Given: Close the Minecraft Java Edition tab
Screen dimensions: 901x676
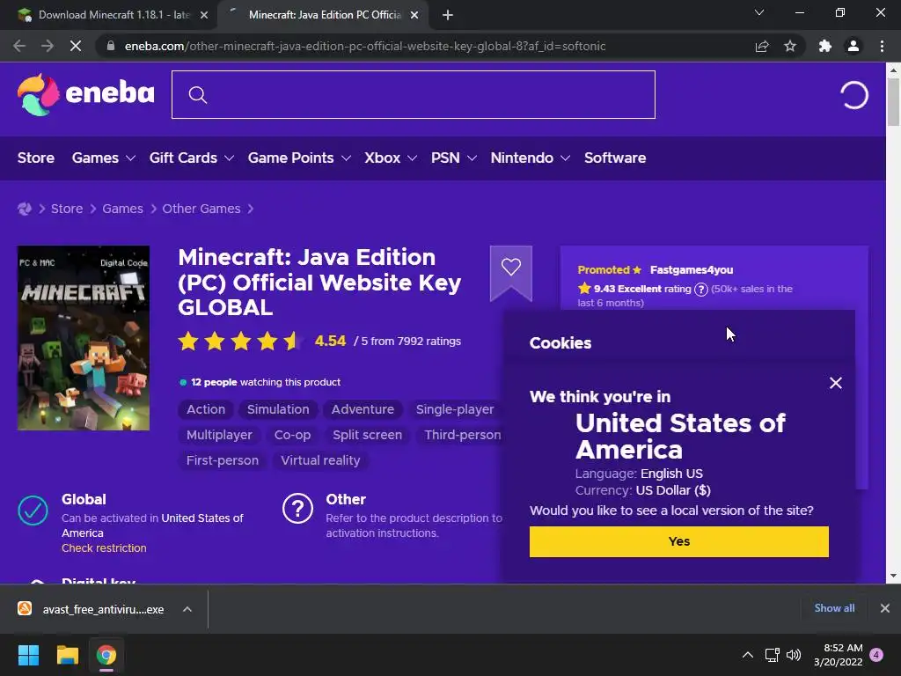Looking at the screenshot, I should click(x=414, y=15).
